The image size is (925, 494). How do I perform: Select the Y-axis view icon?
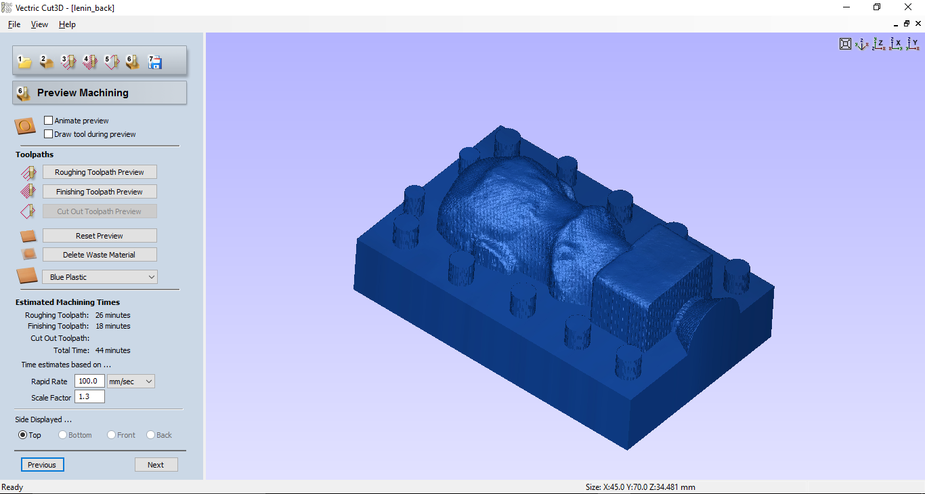coord(913,43)
